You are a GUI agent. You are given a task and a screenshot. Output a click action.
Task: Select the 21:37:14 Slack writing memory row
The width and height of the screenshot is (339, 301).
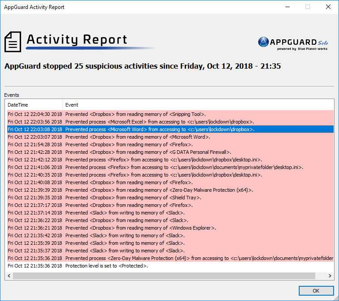coord(170,213)
